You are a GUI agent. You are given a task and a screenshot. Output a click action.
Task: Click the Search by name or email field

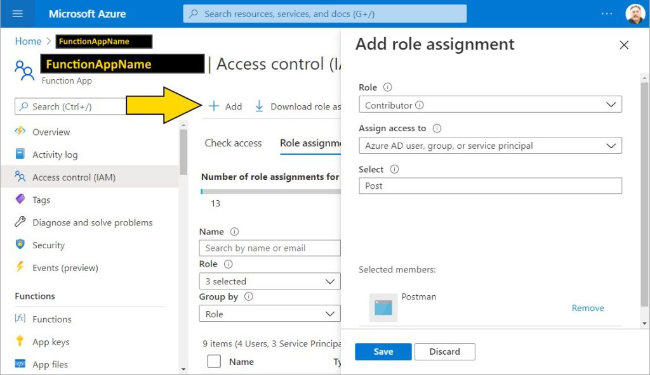269,248
